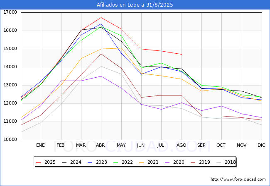Click the DIC month axis label

(261, 145)
